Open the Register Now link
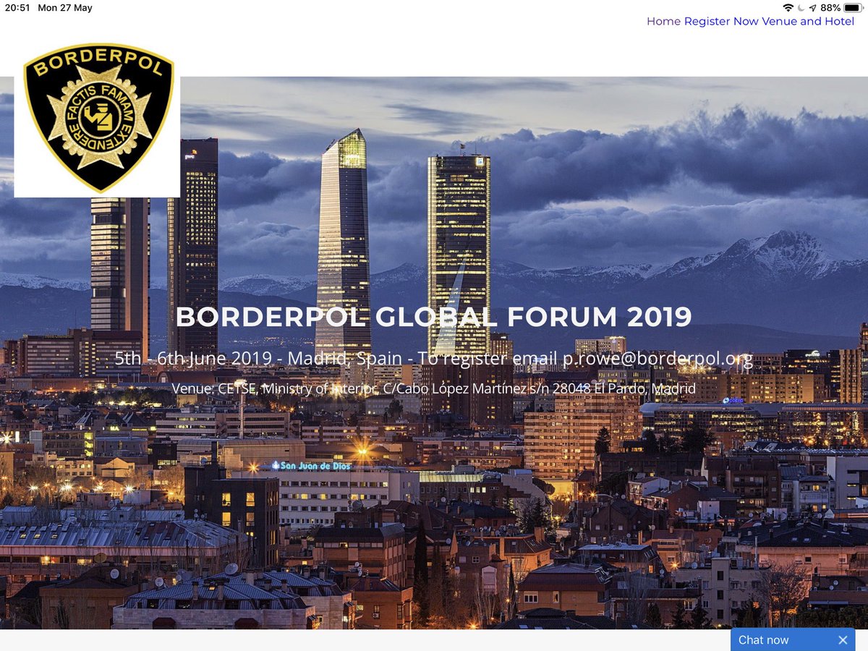This screenshot has width=868, height=651. (721, 22)
